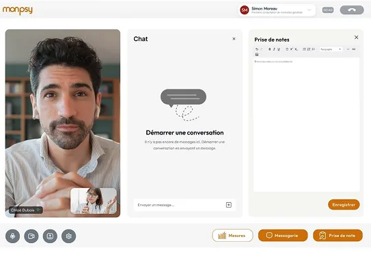The height and width of the screenshot is (265, 371).
Task: Click the Prise de notes title
Action: 272,40
